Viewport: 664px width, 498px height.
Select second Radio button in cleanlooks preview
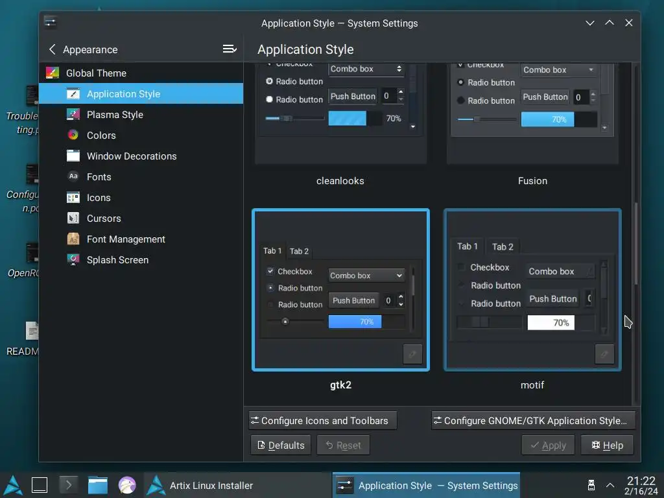point(269,99)
